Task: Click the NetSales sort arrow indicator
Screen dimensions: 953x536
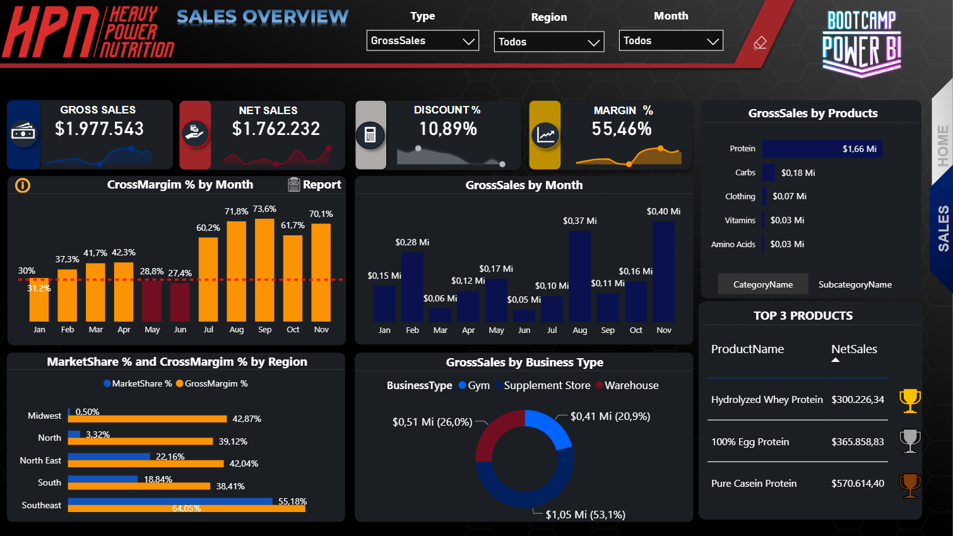Action: pos(836,360)
